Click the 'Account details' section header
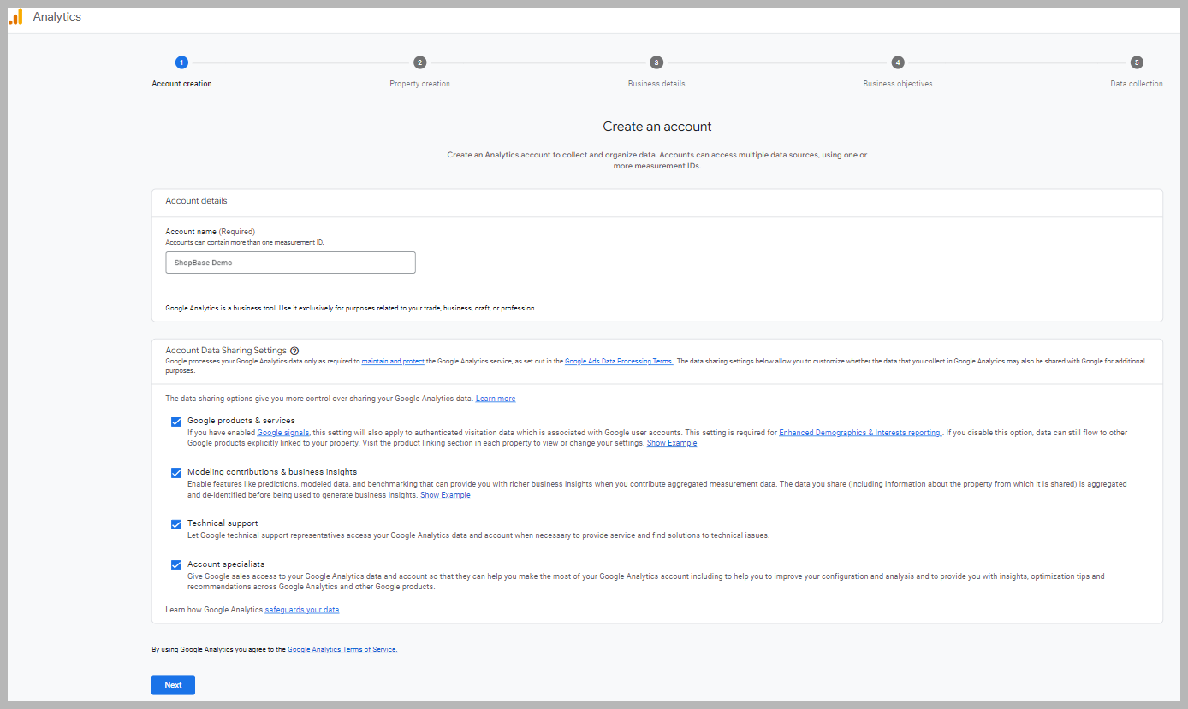Screen dimensions: 1188x709 tap(196, 201)
